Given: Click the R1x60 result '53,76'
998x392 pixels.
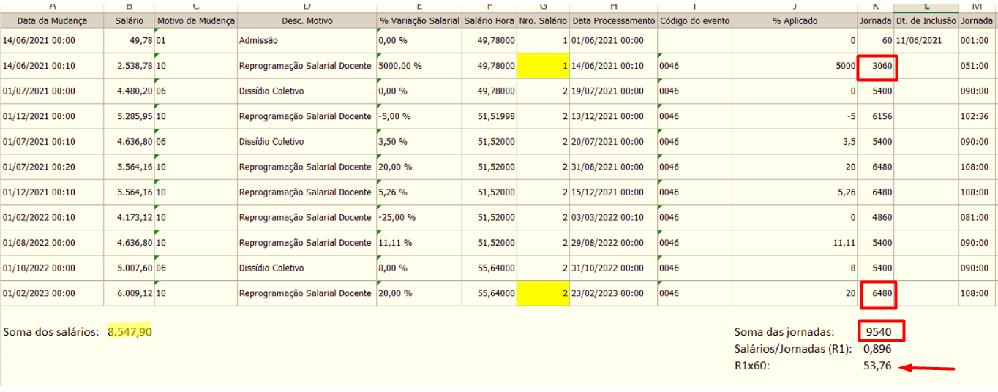Looking at the screenshot, I should [877, 366].
